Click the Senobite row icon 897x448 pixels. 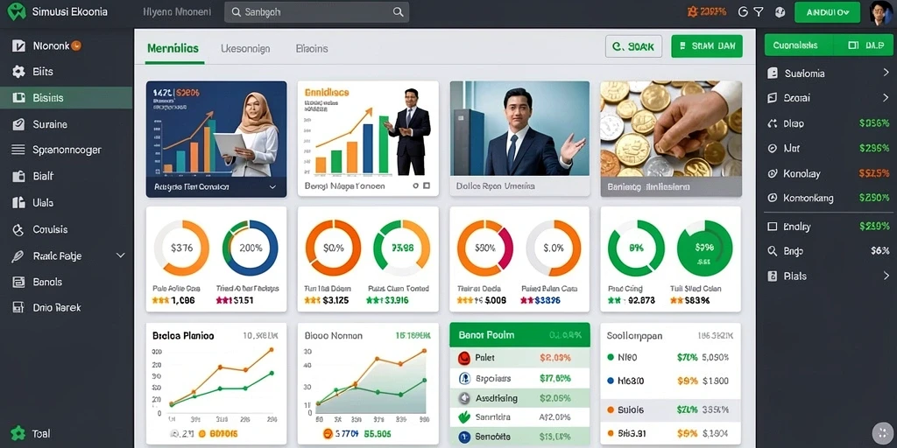464,437
